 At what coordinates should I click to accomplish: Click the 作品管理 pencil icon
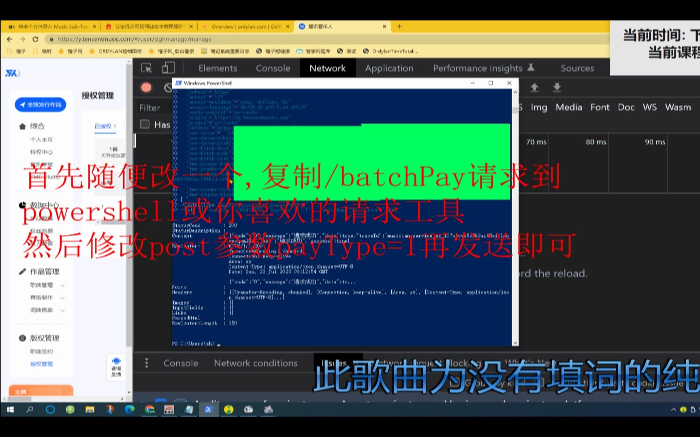coord(22,272)
